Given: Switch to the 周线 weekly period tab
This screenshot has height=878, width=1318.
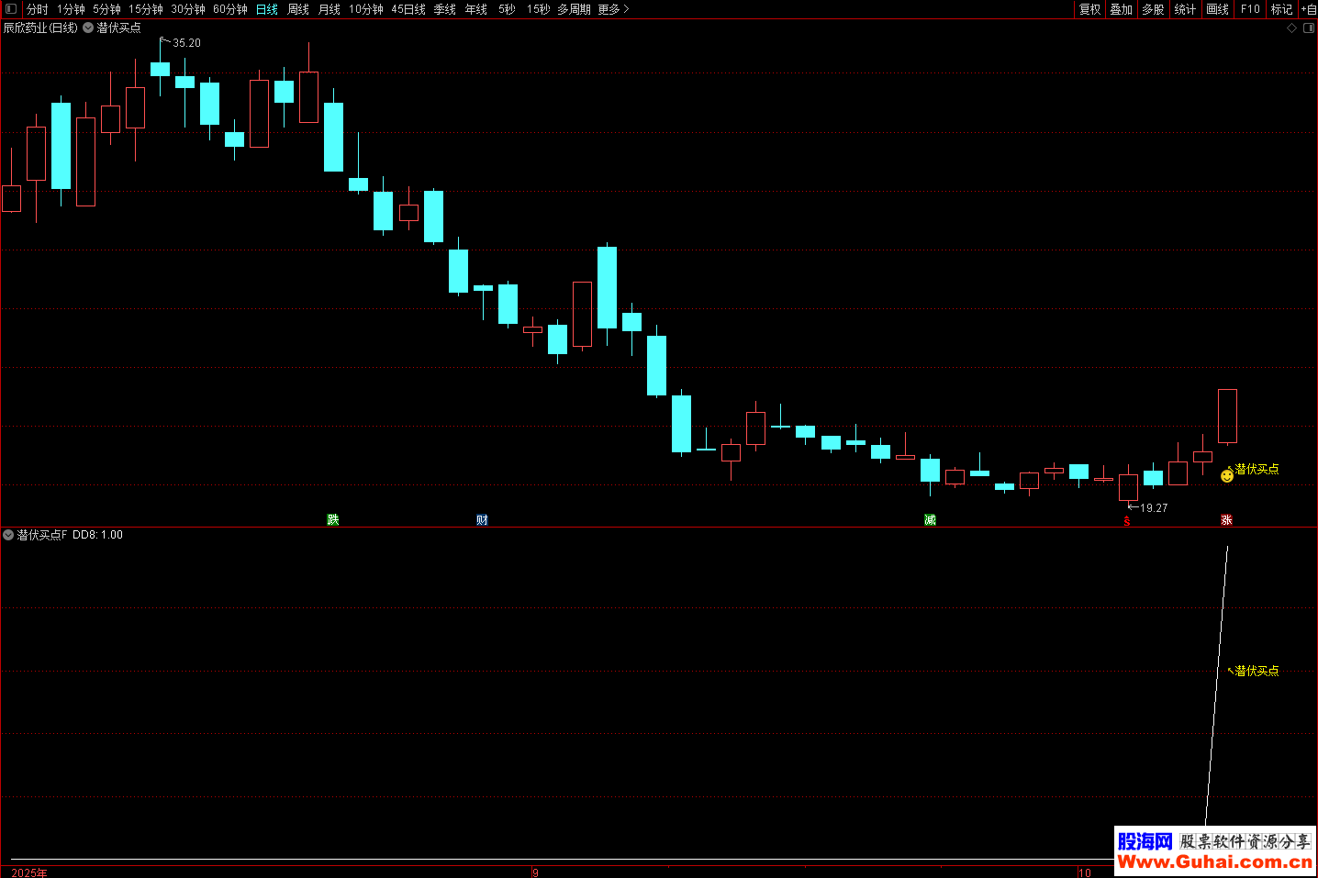Looking at the screenshot, I should pyautogui.click(x=298, y=9).
